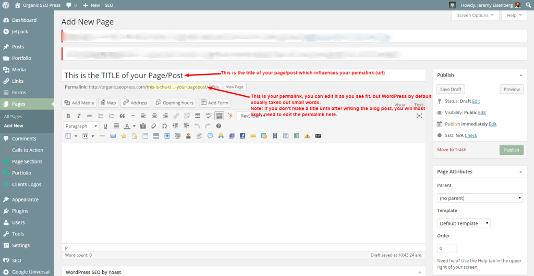Collapse the WordPress SEO by Yoast panel
Screen dimensions: 534x276
tap(420, 272)
